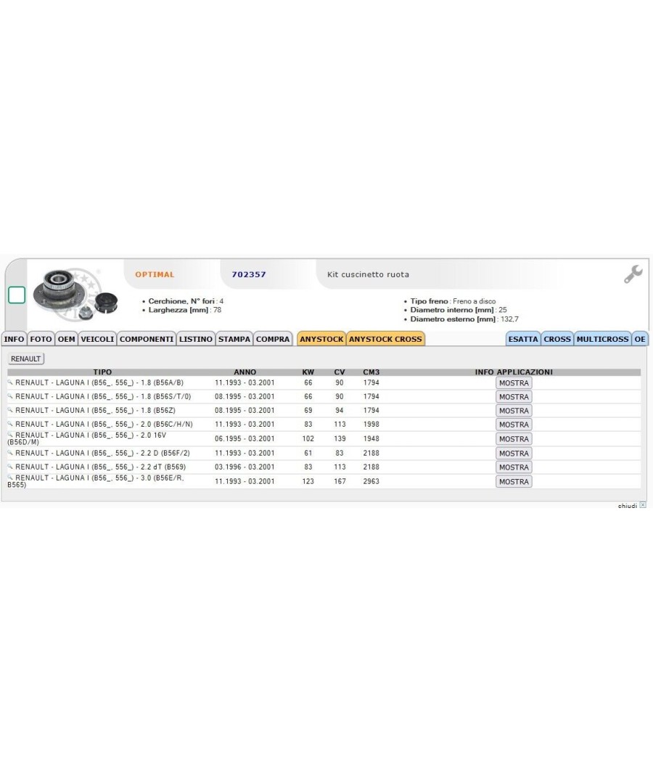
Task: Tick the green product selection checkbox
Action: [17, 295]
